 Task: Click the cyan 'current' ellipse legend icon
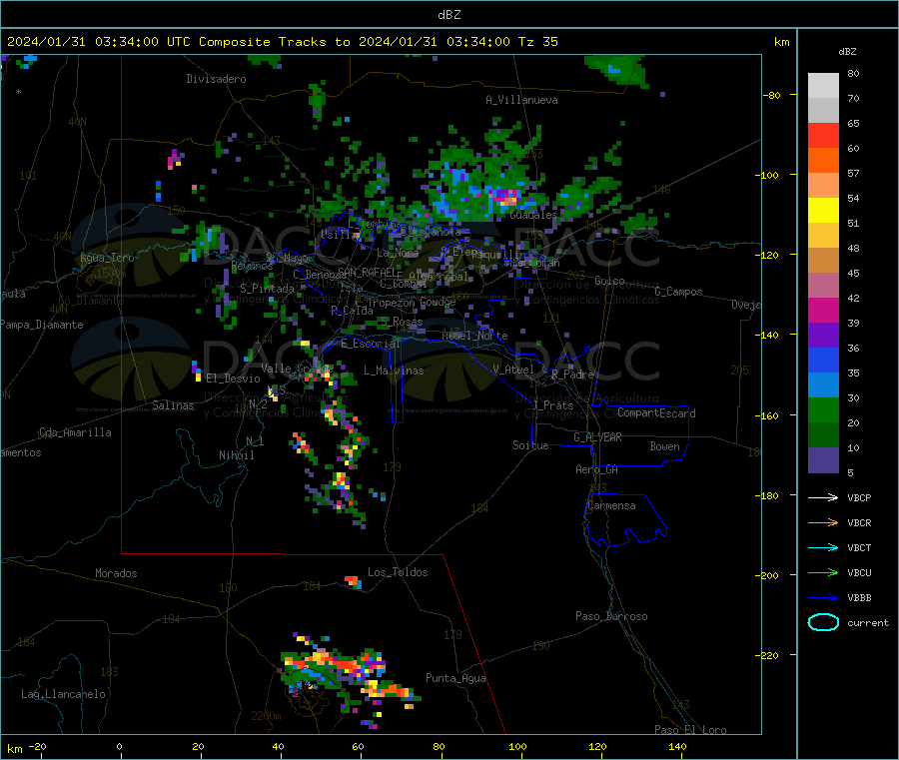coord(823,622)
